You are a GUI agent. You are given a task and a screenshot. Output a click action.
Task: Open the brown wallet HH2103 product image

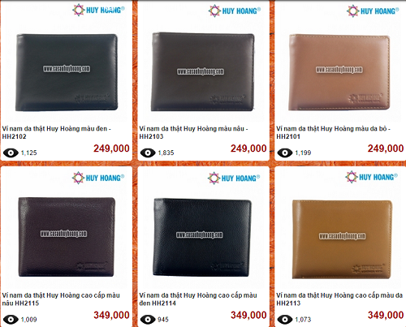(202, 71)
